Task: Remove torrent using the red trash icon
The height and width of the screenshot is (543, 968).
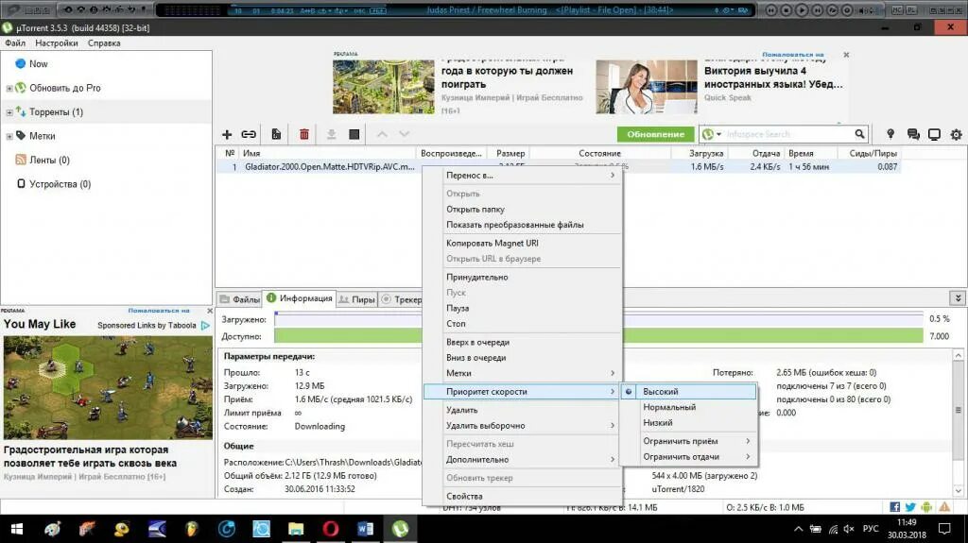Action: pos(303,134)
